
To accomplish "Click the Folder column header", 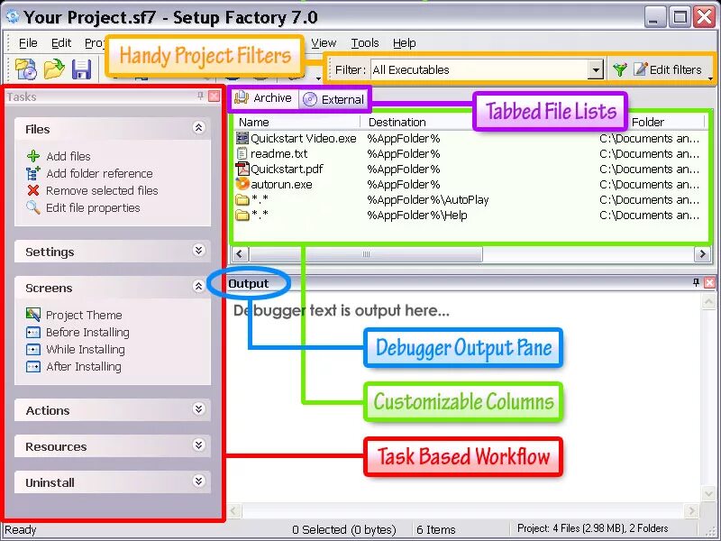I will tap(648, 122).
